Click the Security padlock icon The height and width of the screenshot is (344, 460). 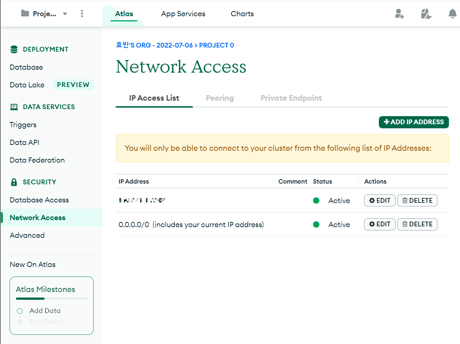(14, 182)
